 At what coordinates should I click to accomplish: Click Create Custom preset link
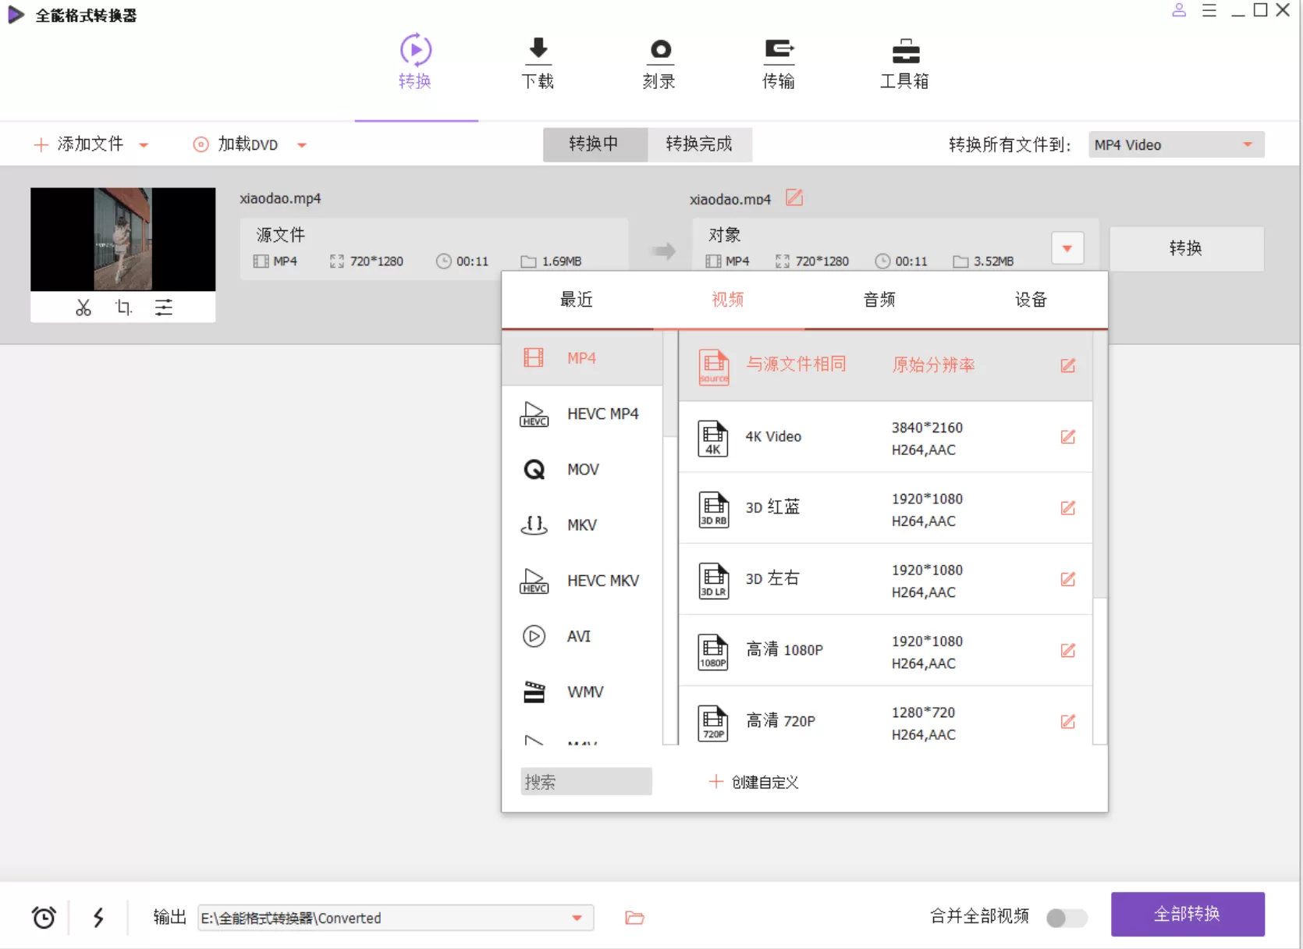[754, 782]
